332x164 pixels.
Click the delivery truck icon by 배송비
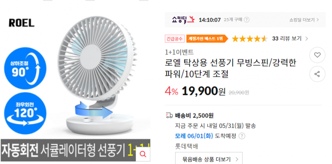coord(169,116)
